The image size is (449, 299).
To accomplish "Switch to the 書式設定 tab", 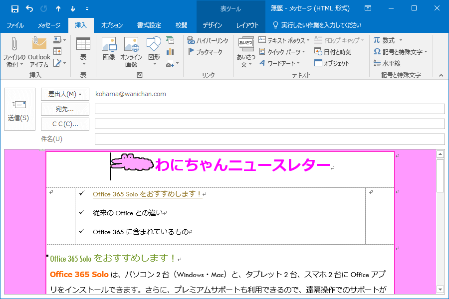I will click(x=149, y=25).
